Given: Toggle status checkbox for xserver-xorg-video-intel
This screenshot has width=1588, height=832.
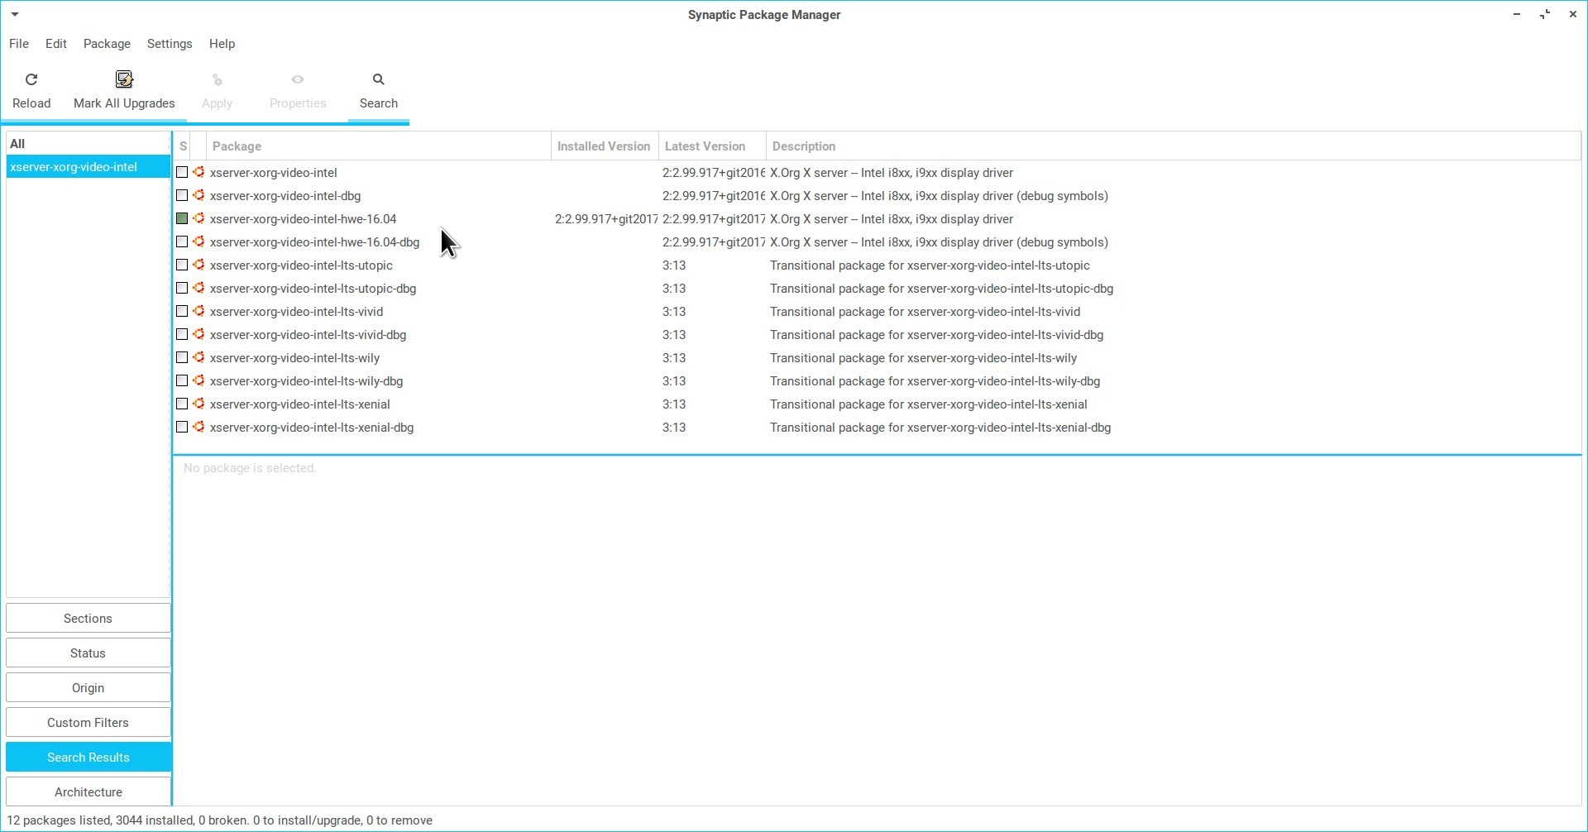Looking at the screenshot, I should click(182, 173).
